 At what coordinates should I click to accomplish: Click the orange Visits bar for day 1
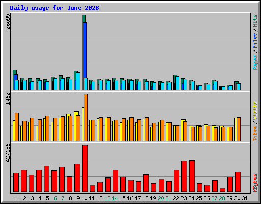click(x=17, y=127)
